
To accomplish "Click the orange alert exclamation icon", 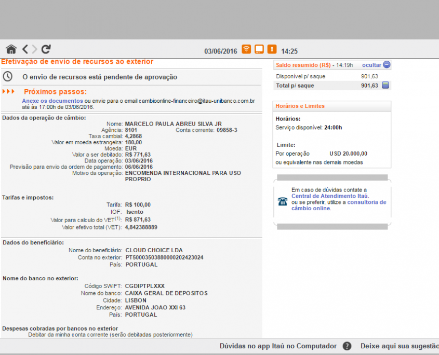I will tap(272, 49).
